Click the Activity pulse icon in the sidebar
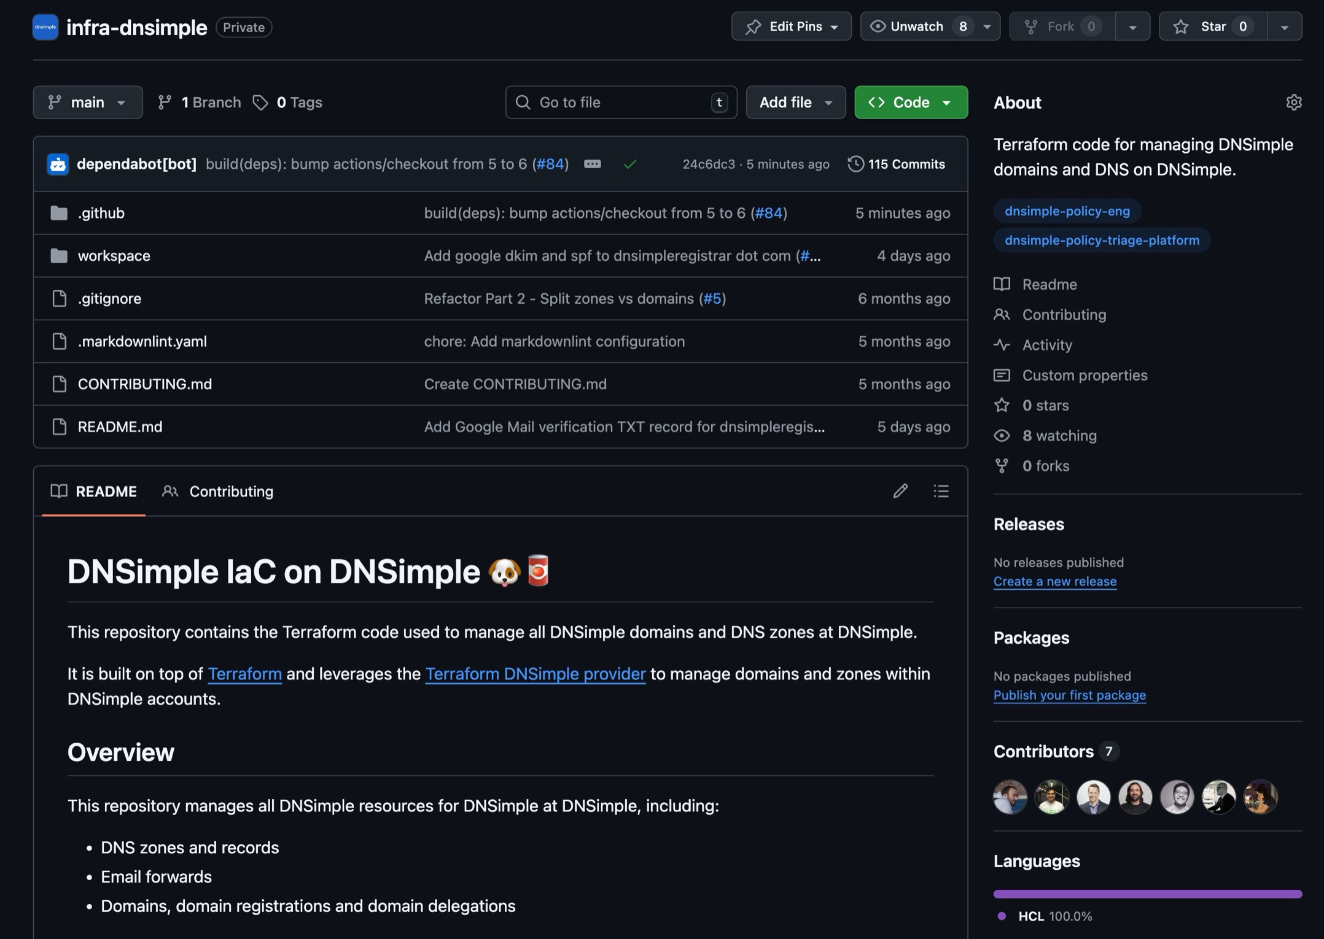 click(x=1002, y=345)
